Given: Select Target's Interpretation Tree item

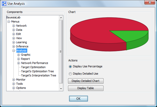Looking at the screenshot, I should [38, 76].
